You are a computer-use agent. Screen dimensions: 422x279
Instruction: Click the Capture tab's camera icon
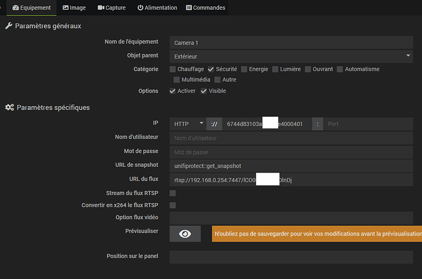click(x=101, y=7)
